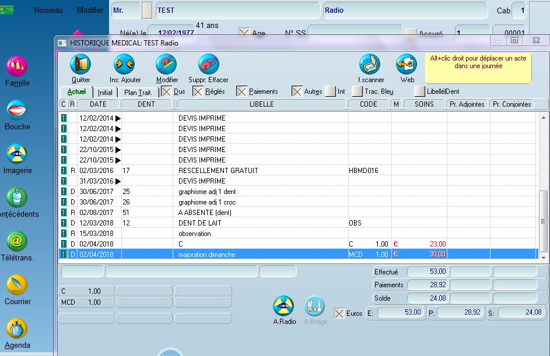Screen dimensions: 550x356
Task: Open the A.Radio imaging icon
Action: [x=284, y=306]
